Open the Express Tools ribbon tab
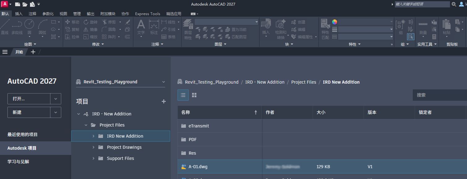This screenshot has height=179, width=467. pyautogui.click(x=148, y=14)
